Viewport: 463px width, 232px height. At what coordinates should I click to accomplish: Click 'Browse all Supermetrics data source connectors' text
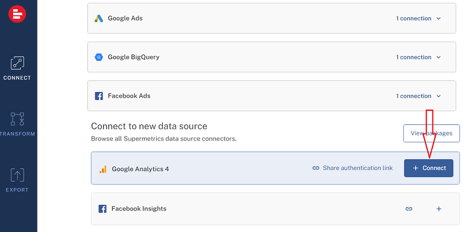(164, 138)
